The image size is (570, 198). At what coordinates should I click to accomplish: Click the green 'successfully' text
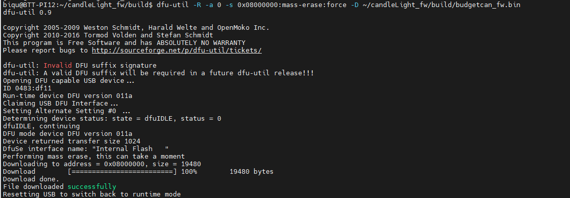coord(92,187)
